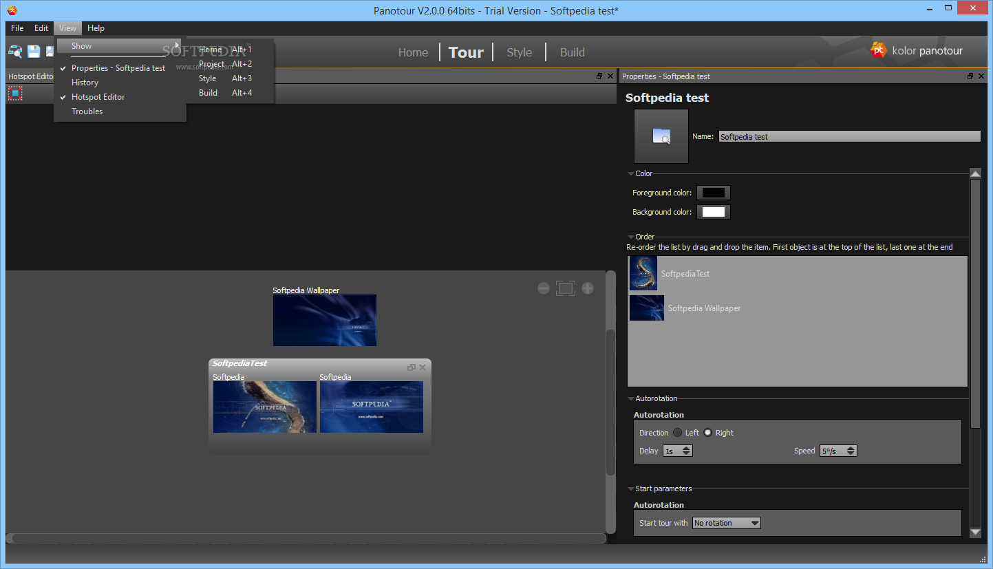The image size is (993, 569).
Task: Select Softpedia Wallpaper in the Order list
Action: click(x=798, y=308)
